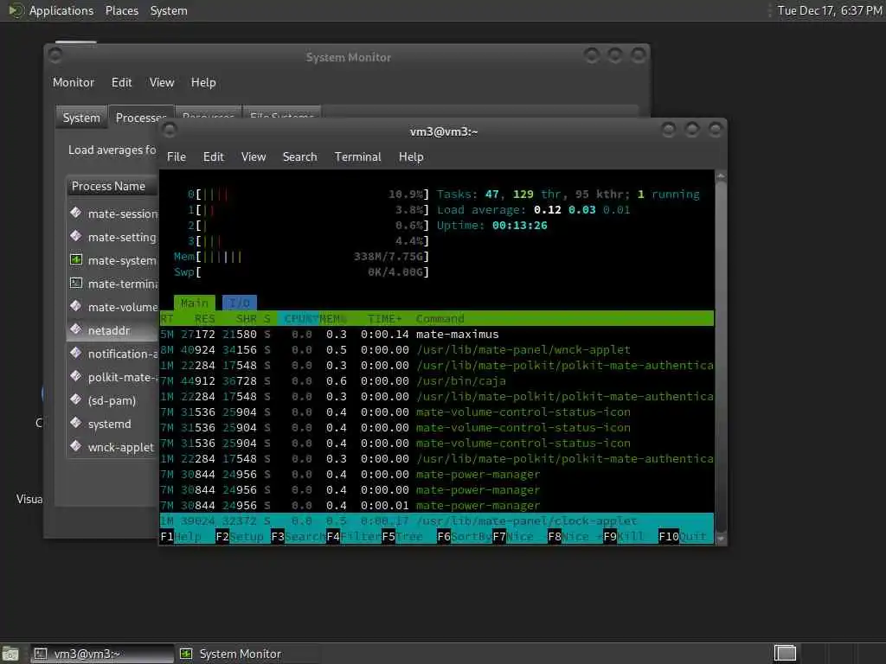Open Edit menu in System Monitor window
Screen dimensions: 886x664
121,82
